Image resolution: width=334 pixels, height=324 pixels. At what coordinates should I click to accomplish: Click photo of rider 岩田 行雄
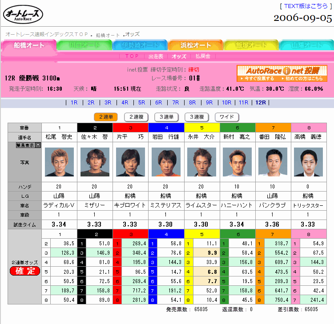[166, 162]
